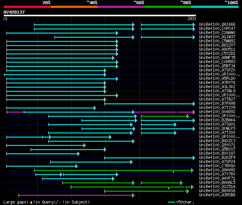Click the UniRef100_A7Y7R0 hit name

point(217,174)
